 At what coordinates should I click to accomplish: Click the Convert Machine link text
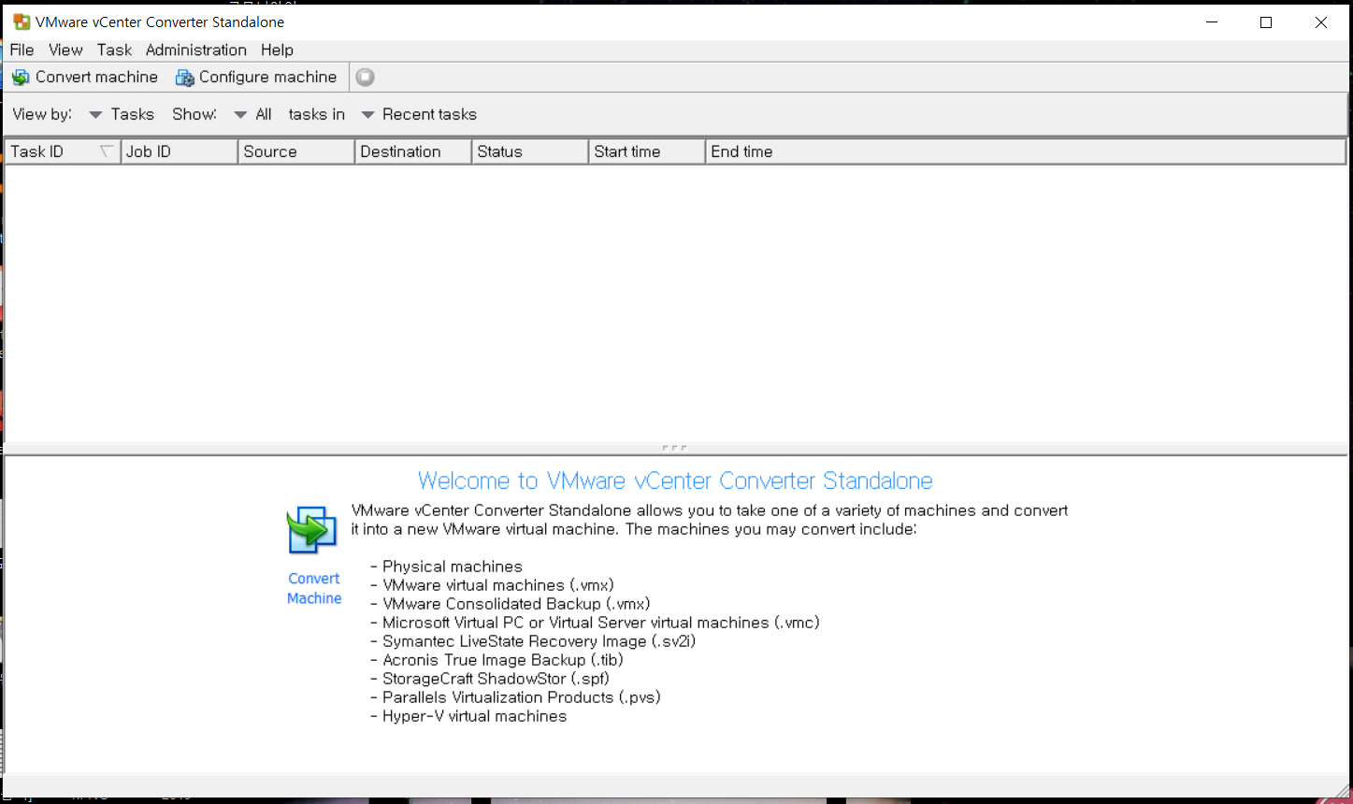coord(314,588)
